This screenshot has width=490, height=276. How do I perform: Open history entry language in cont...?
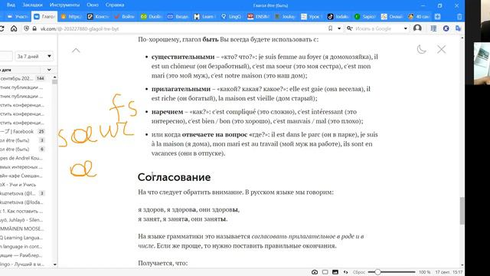click(22, 247)
